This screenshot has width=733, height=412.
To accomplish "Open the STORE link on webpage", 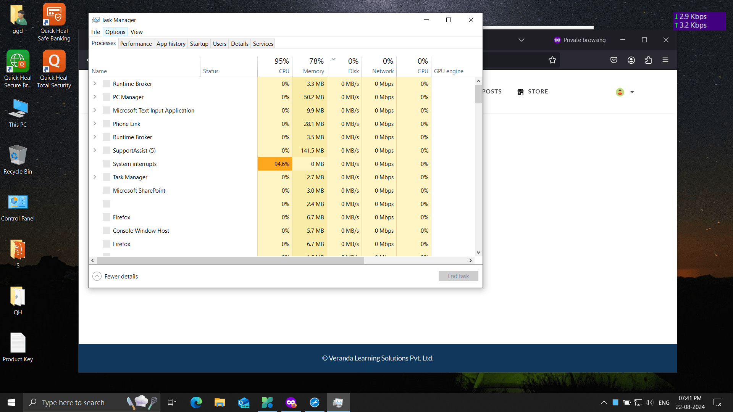I will click(x=533, y=92).
